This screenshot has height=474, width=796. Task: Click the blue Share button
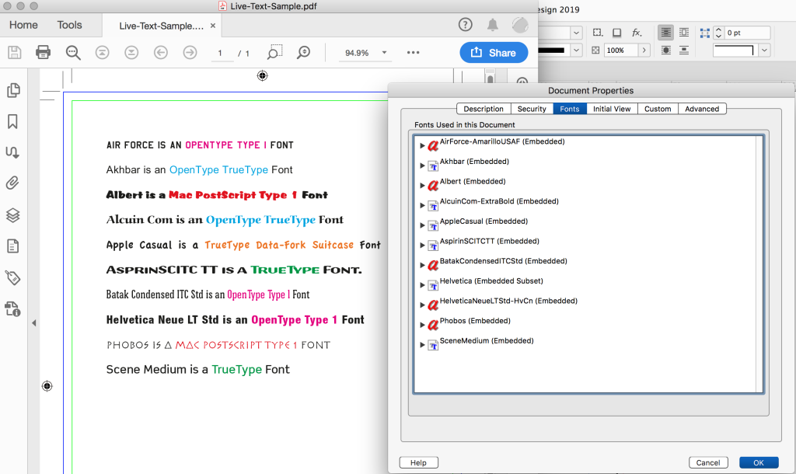(494, 52)
